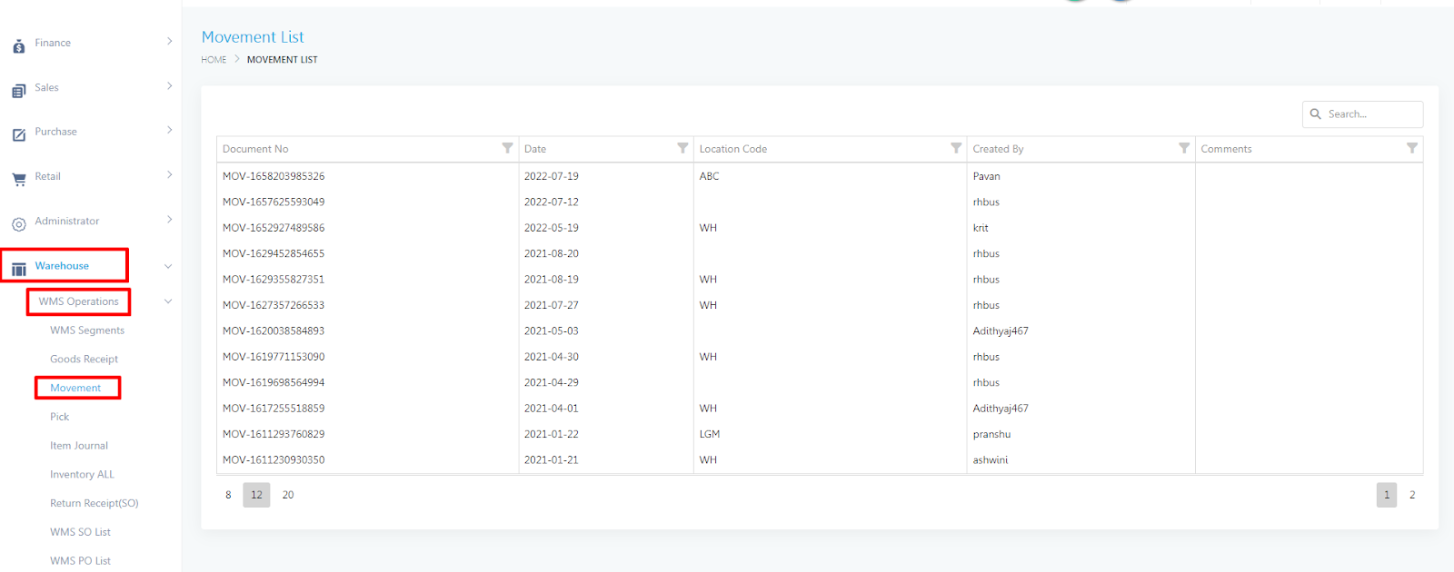Expand the Finance menu chevron
This screenshot has height=572, width=1454.
coord(170,42)
